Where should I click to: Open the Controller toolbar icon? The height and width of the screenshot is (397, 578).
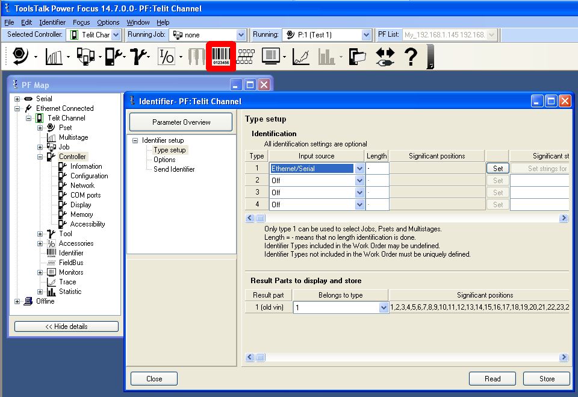[x=114, y=57]
